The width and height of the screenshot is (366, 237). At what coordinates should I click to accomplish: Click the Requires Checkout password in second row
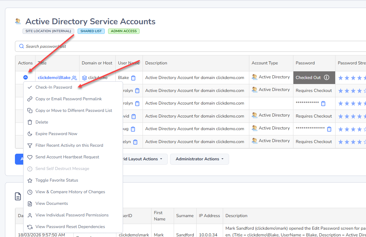(314, 91)
